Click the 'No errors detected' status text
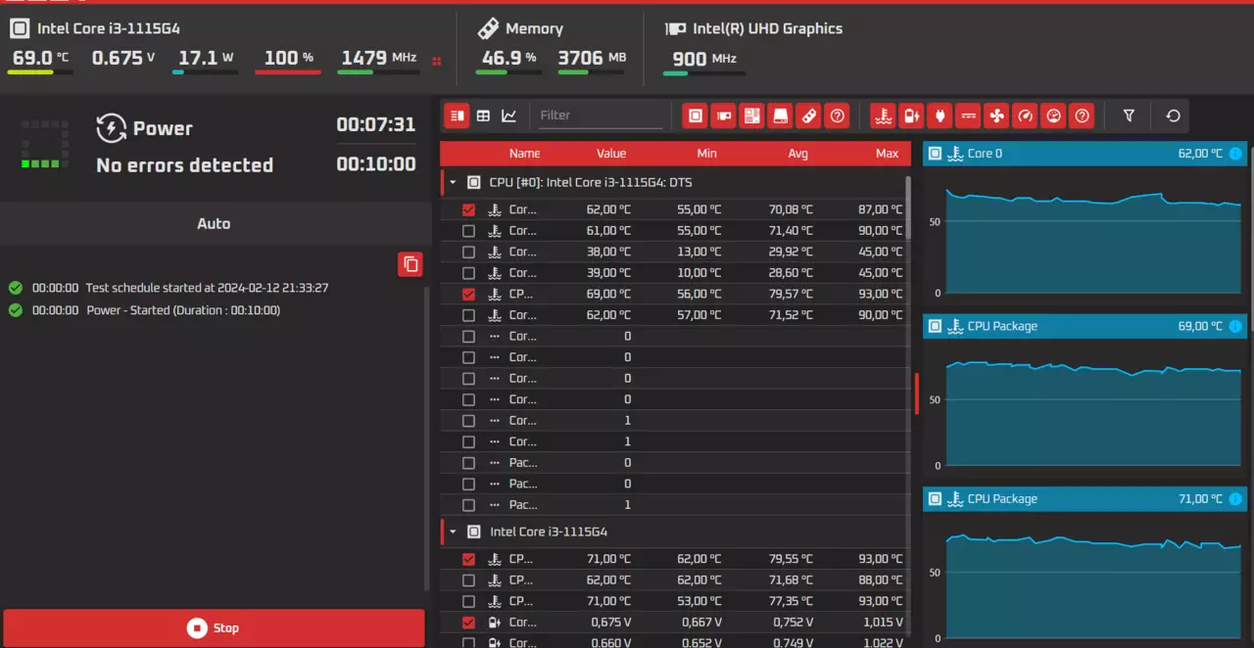Viewport: 1254px width, 648px height. point(184,165)
